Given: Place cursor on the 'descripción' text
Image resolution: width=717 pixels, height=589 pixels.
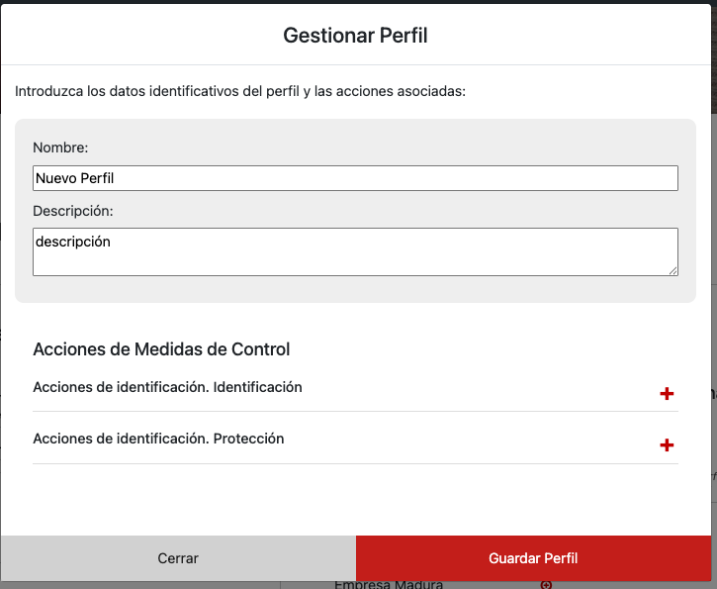Looking at the screenshot, I should tap(72, 241).
